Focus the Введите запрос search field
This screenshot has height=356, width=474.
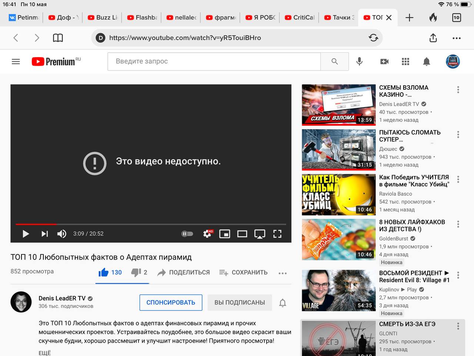[x=214, y=62]
